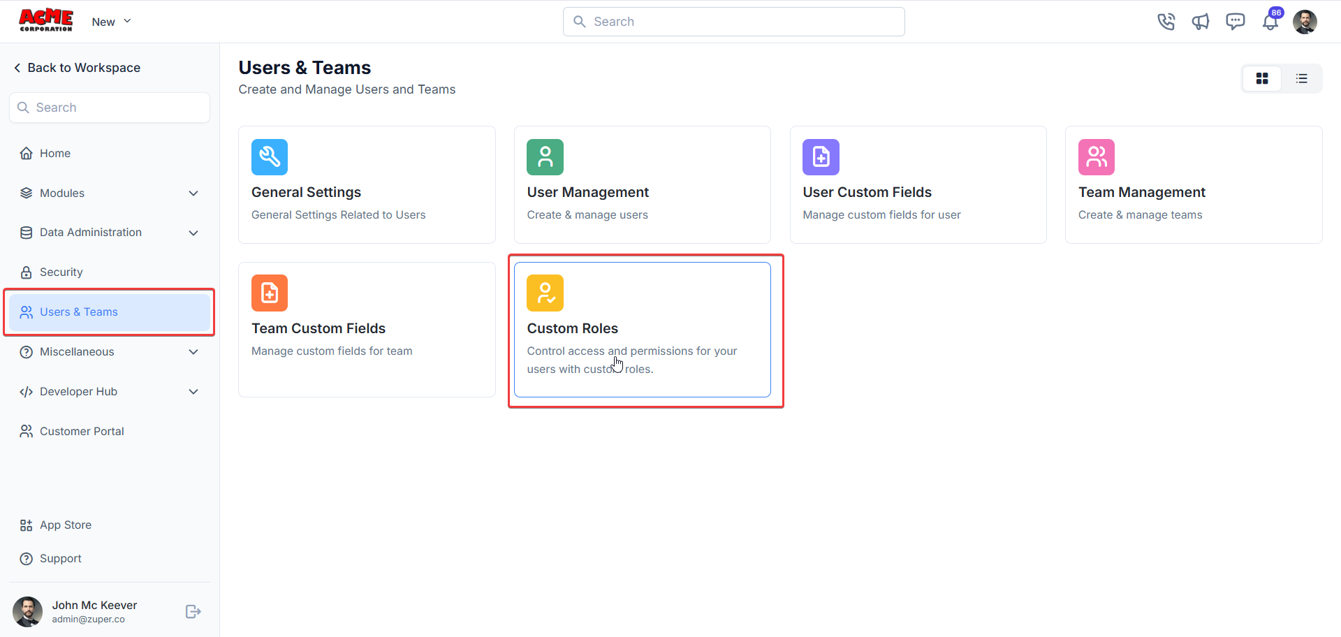
Task: Select Users & Teams menu item
Action: click(x=110, y=312)
